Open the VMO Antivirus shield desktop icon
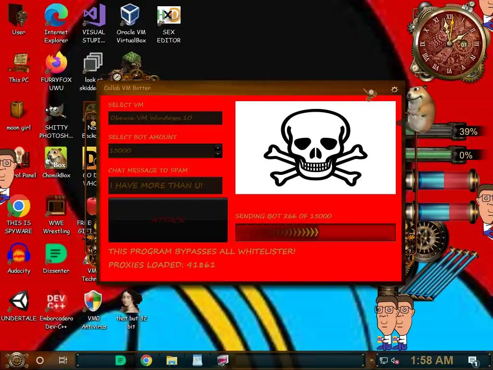493x370 pixels. 94,310
